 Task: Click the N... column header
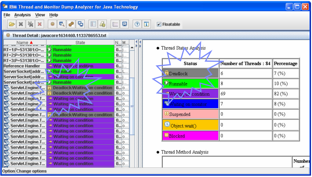pyautogui.click(x=118, y=42)
